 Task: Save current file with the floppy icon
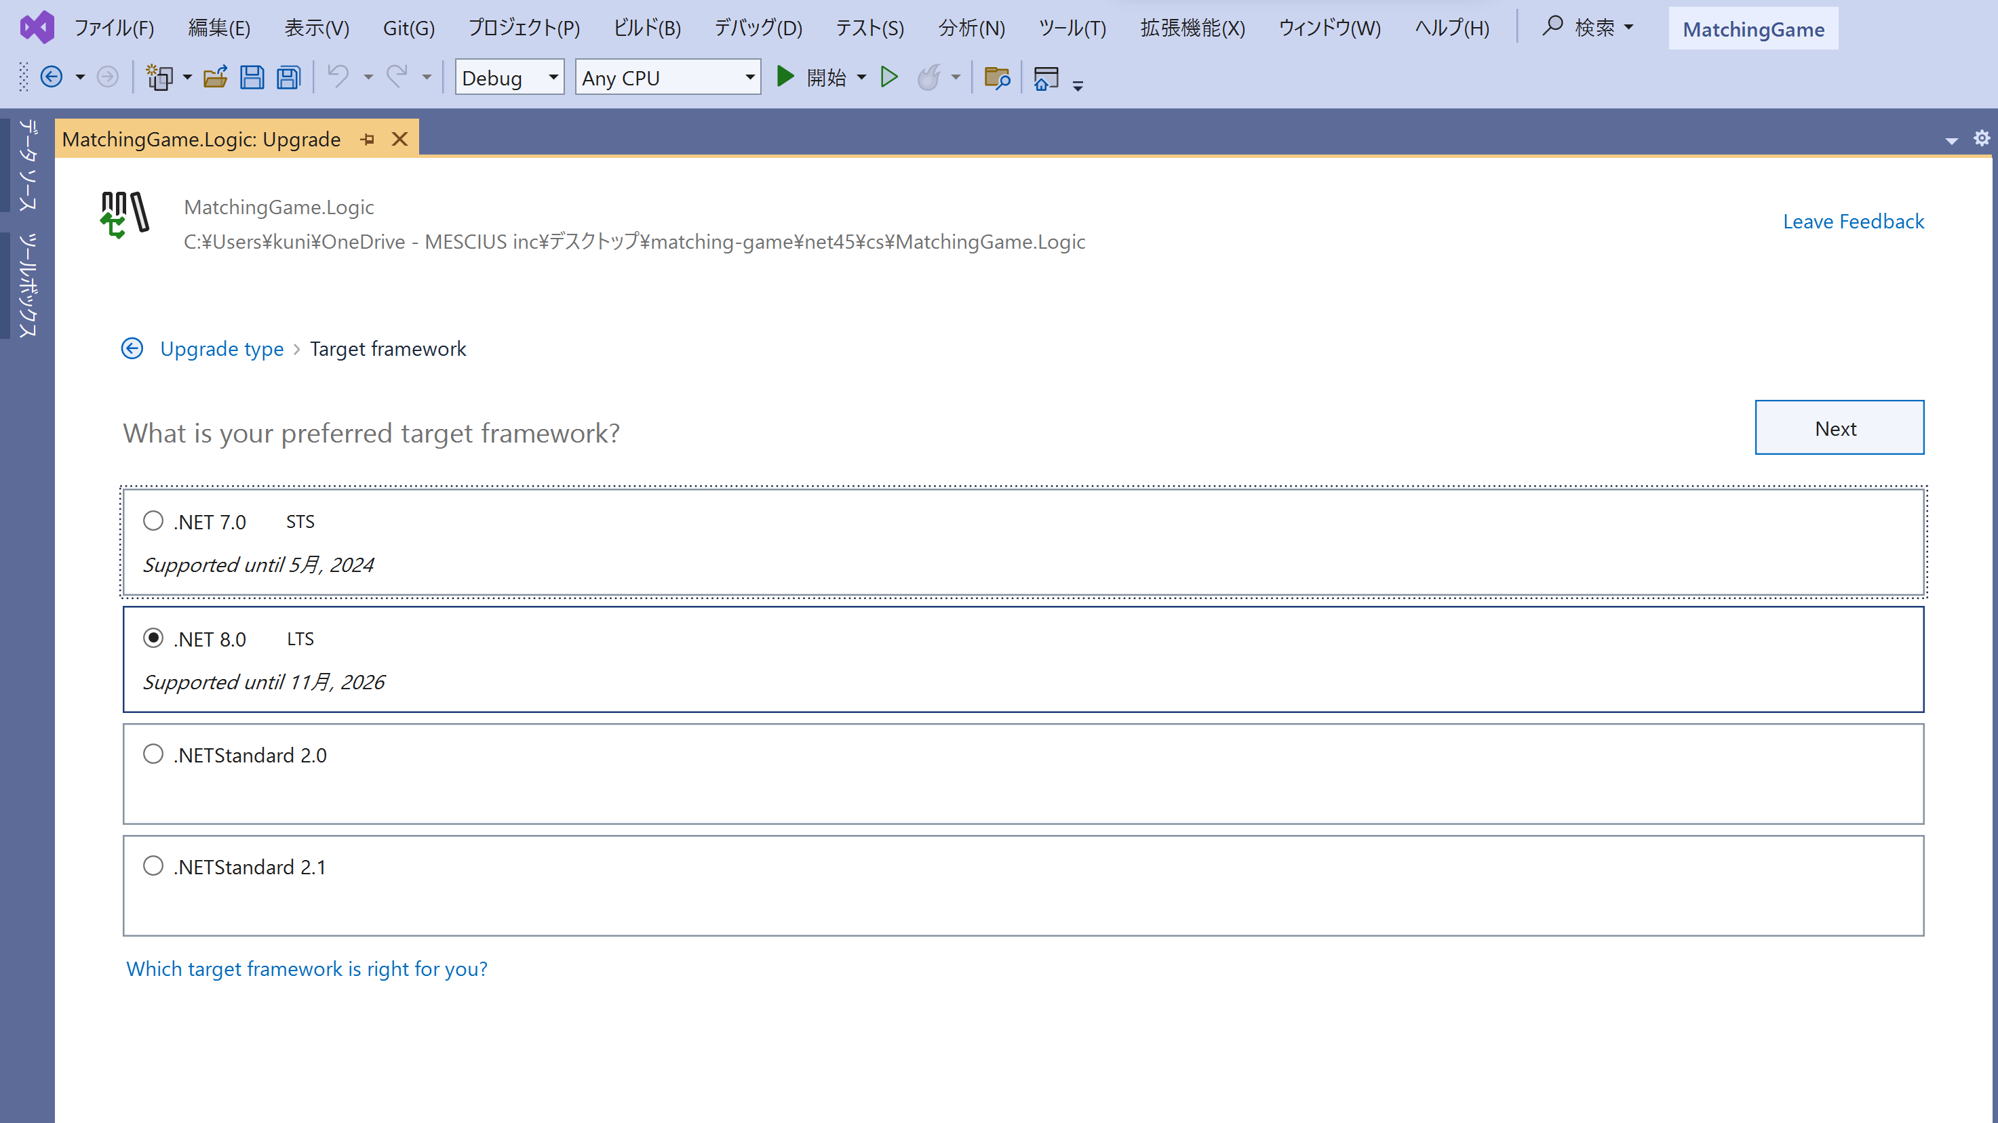click(252, 77)
